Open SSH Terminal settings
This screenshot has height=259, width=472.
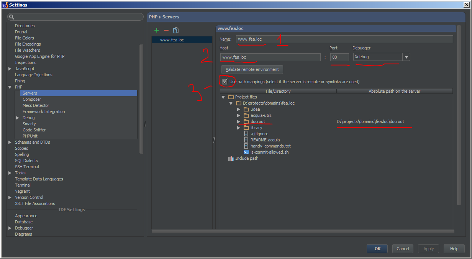(27, 167)
